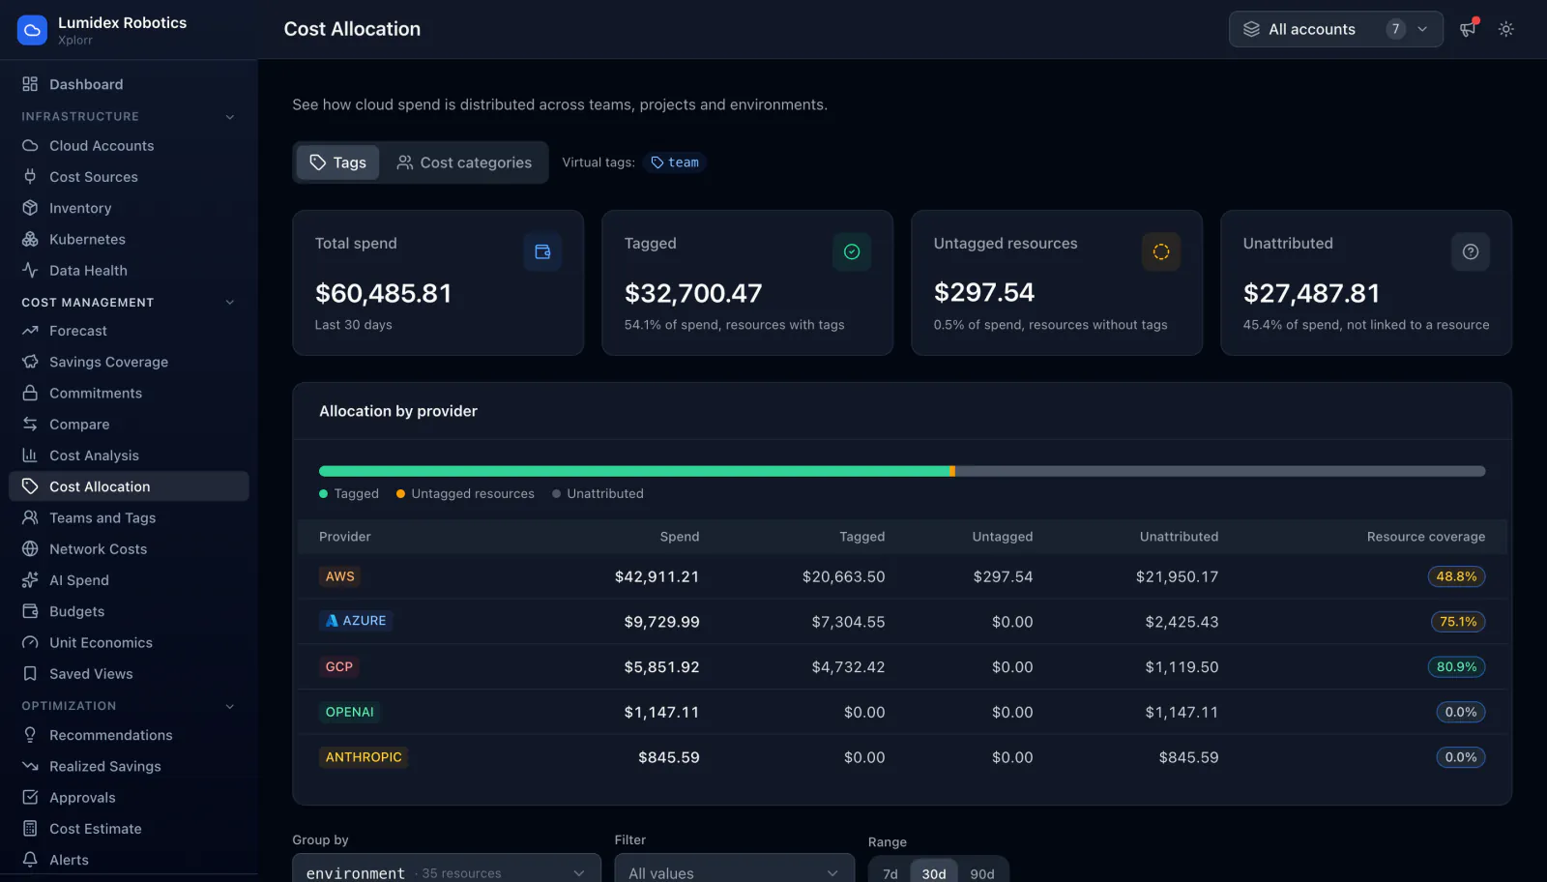Open the announcements megaphone icon
Viewport: 1547px width, 882px height.
point(1468,29)
